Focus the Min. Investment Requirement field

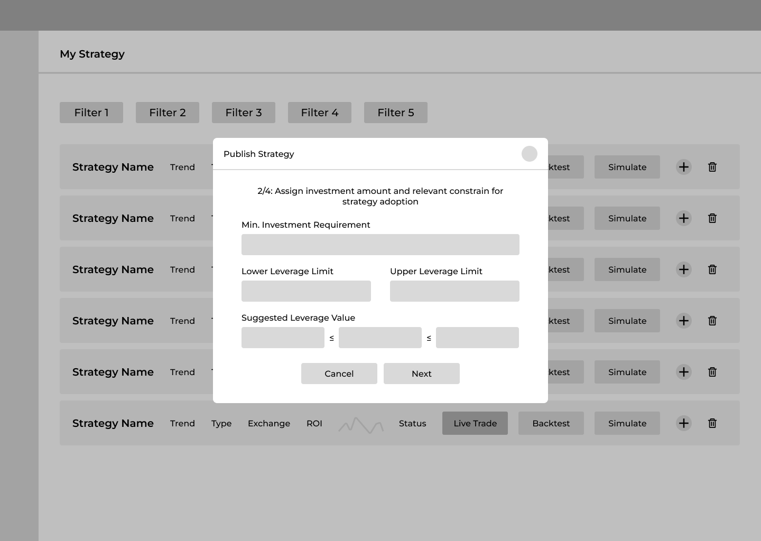click(x=380, y=245)
